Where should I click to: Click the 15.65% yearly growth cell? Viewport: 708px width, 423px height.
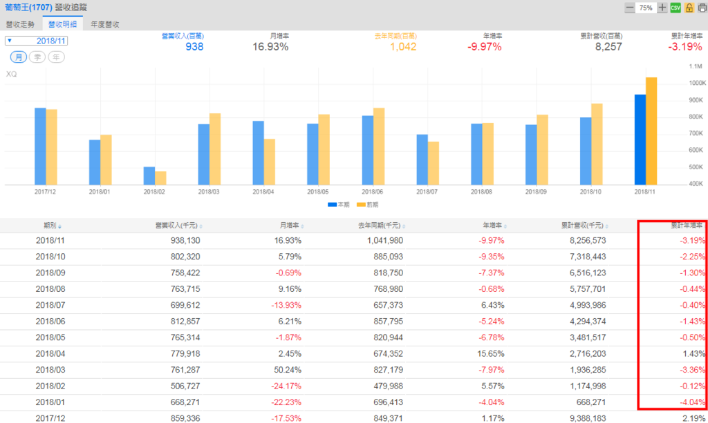click(491, 354)
